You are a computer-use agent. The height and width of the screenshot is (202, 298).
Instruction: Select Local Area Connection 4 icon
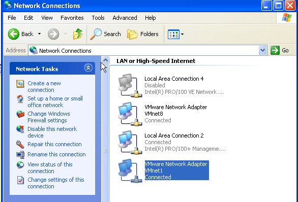point(130,86)
